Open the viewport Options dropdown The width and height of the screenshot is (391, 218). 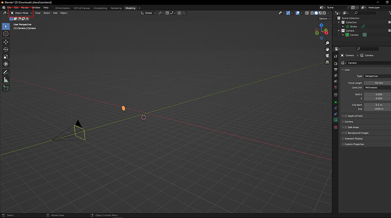(x=324, y=19)
